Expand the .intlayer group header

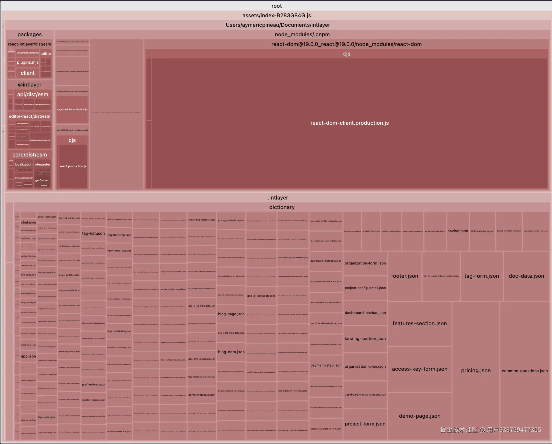277,197
